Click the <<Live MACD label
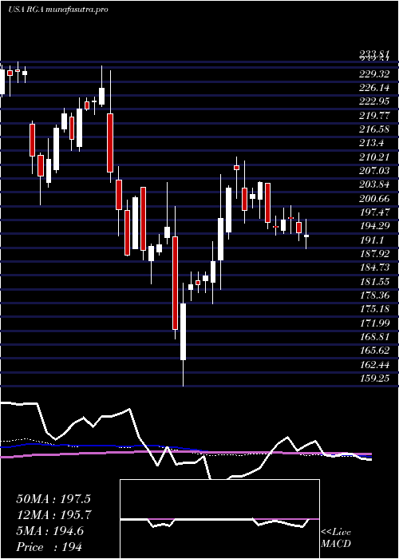The height and width of the screenshot is (559, 399). (x=336, y=538)
